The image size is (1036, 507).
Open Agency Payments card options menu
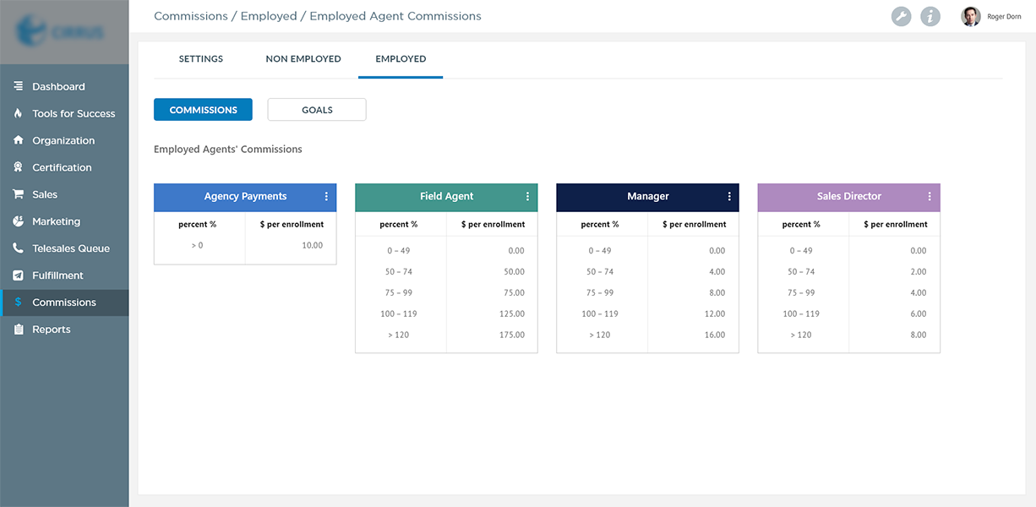tap(326, 196)
